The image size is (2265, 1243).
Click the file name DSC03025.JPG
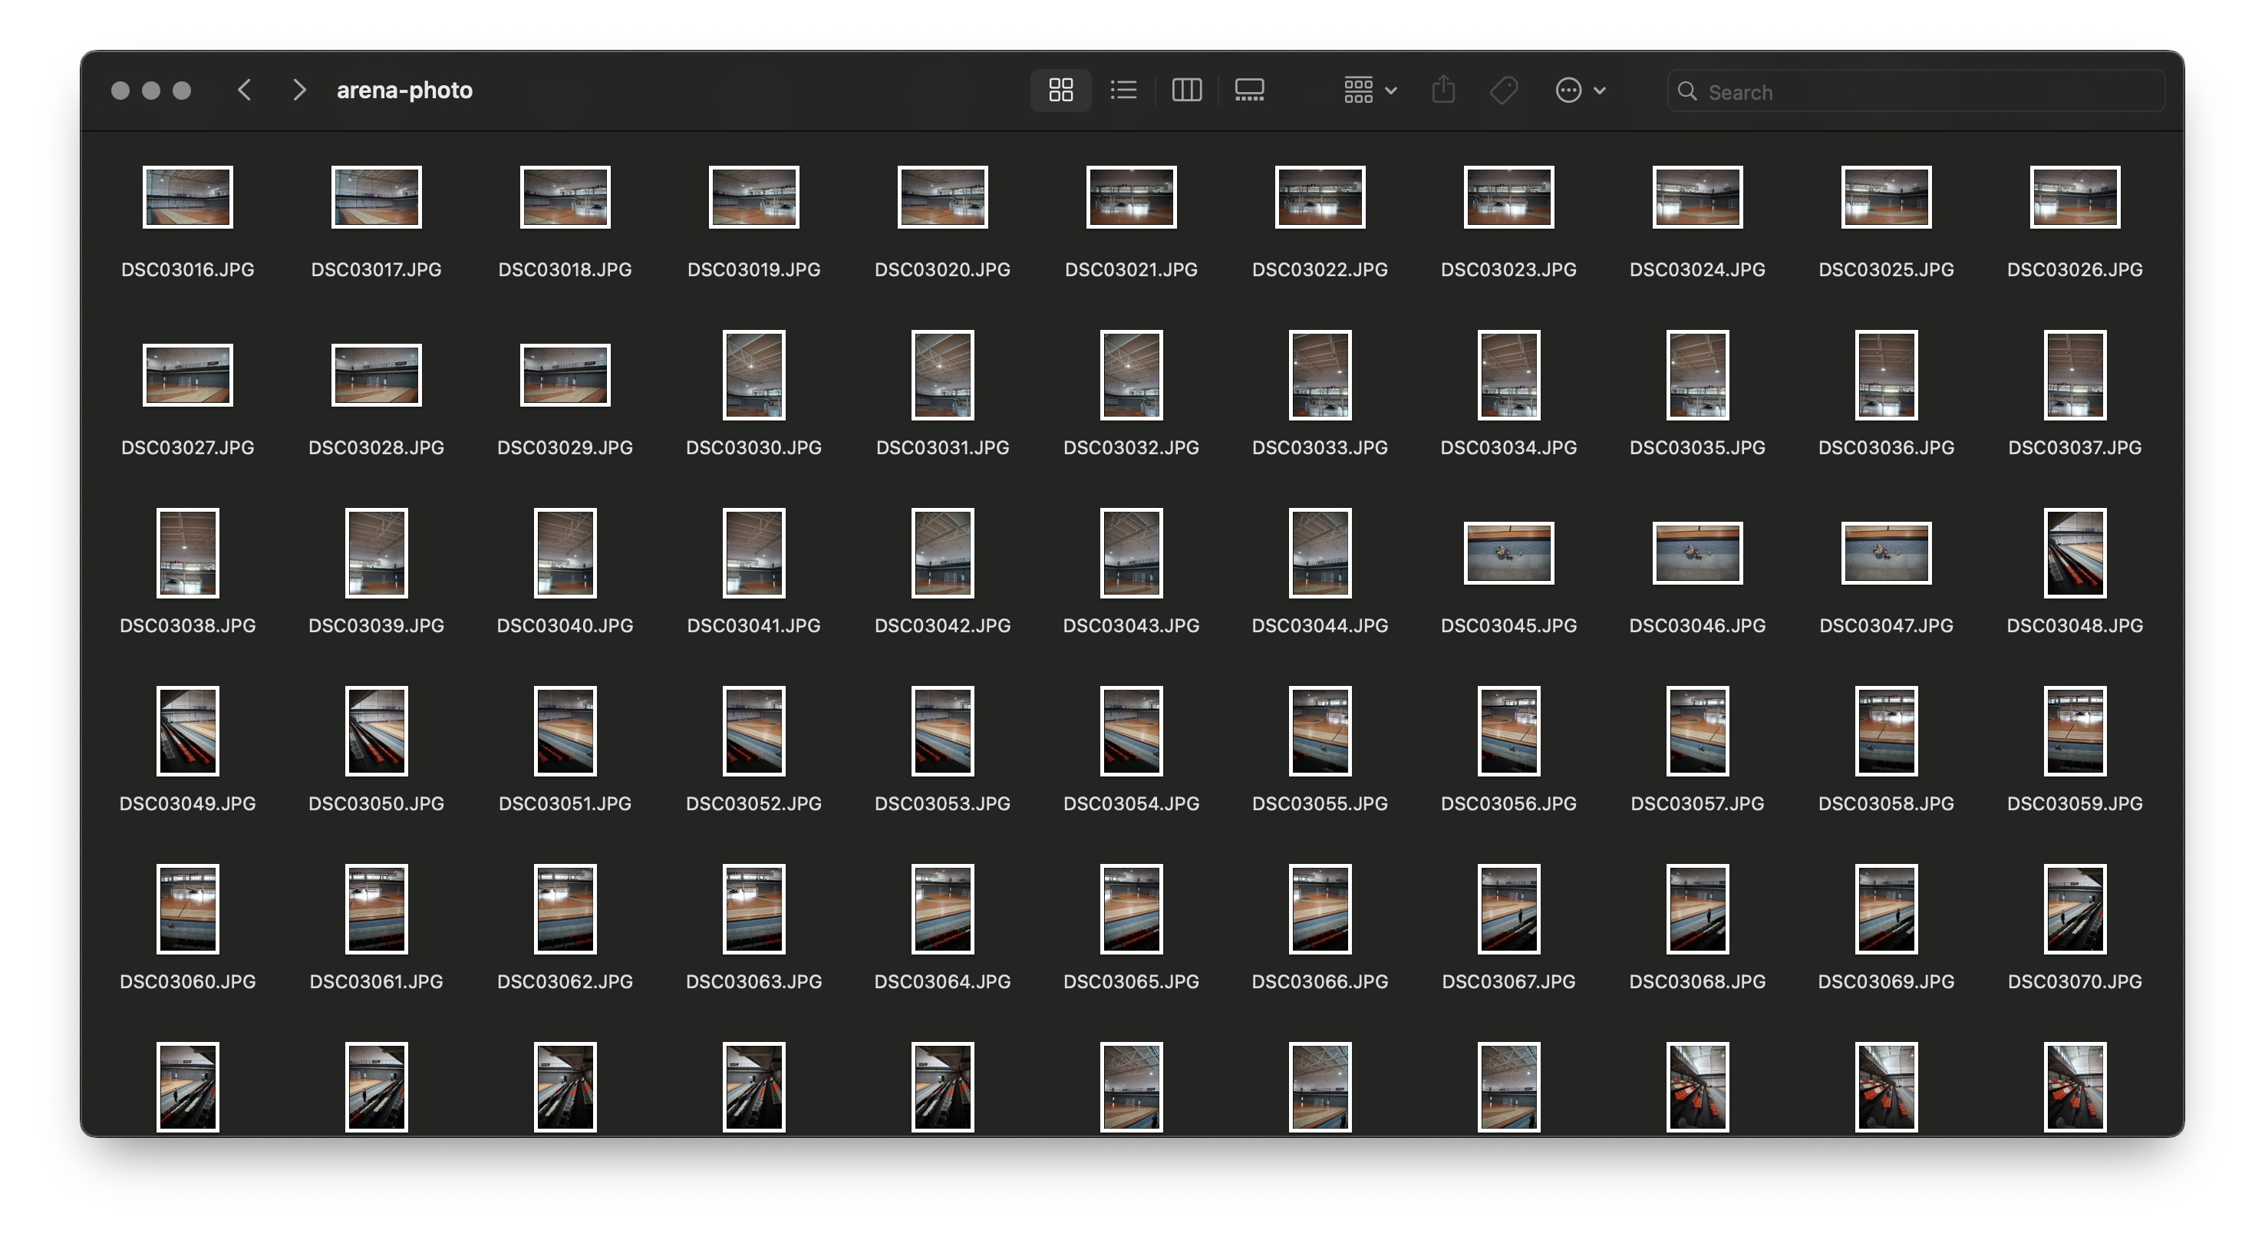pyautogui.click(x=1886, y=270)
